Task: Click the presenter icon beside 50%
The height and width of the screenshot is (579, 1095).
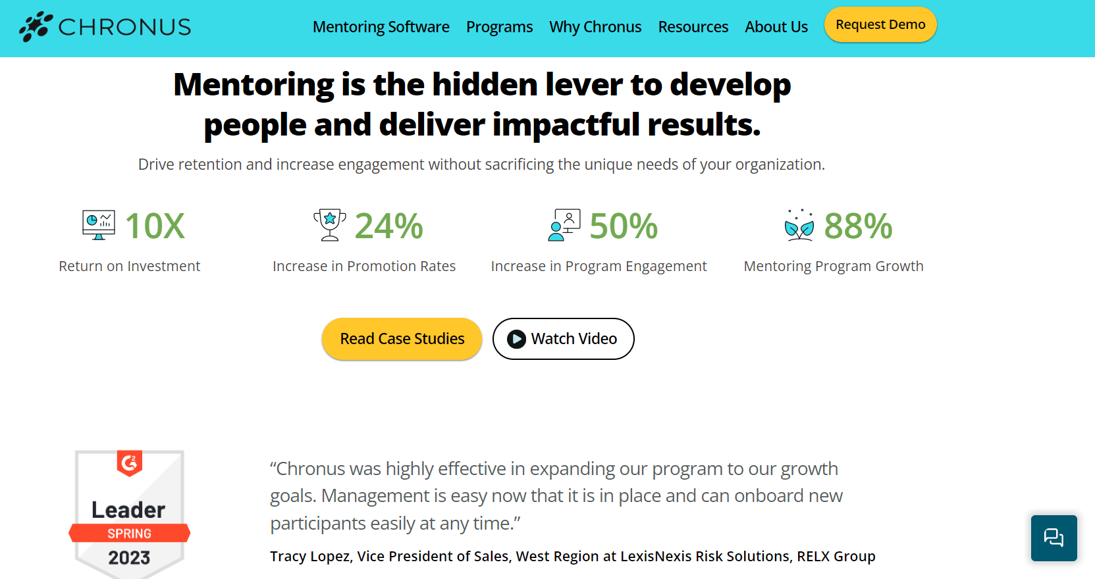Action: click(564, 225)
